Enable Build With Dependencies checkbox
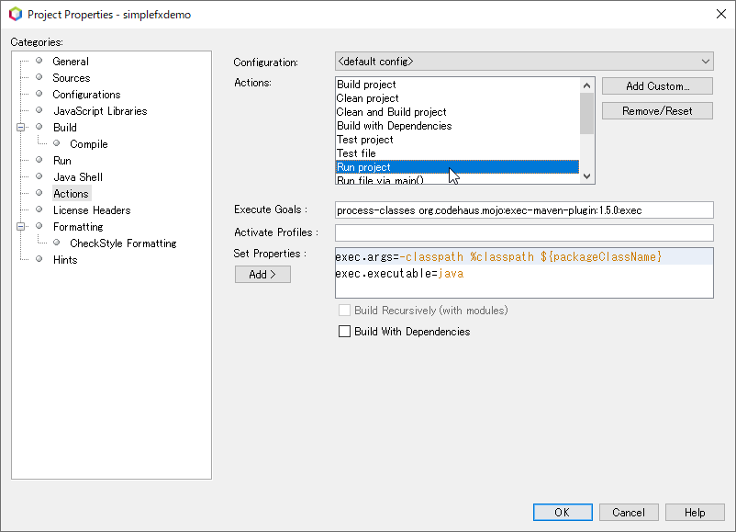The width and height of the screenshot is (736, 532). 344,332
